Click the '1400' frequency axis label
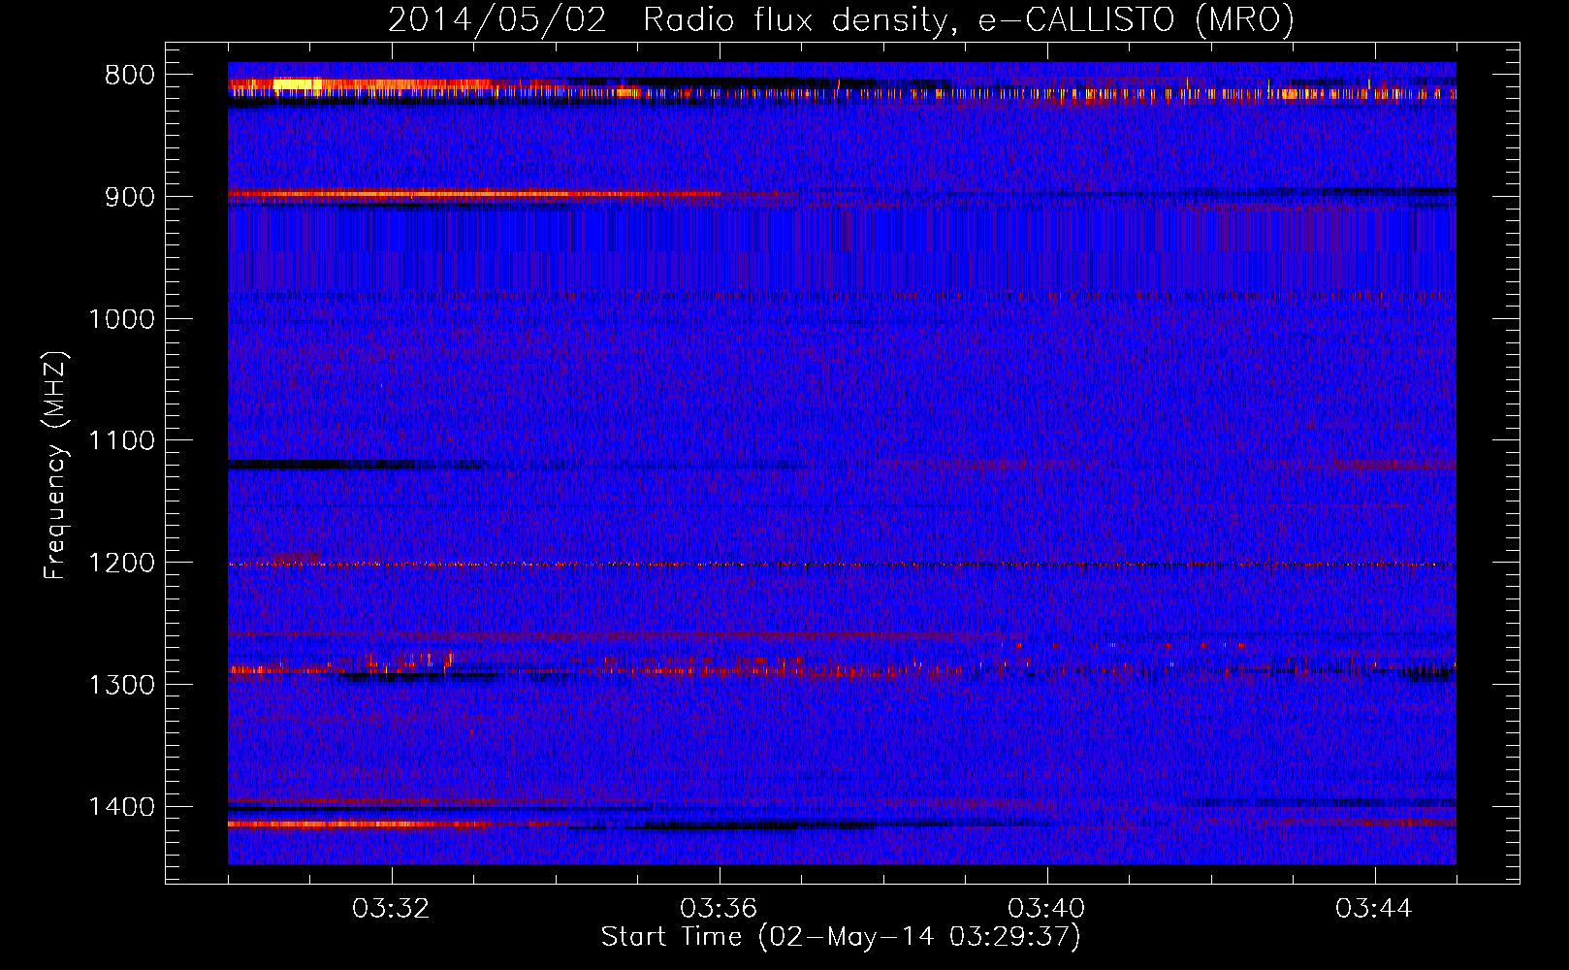Screen dimensions: 1569x970 point(122,807)
